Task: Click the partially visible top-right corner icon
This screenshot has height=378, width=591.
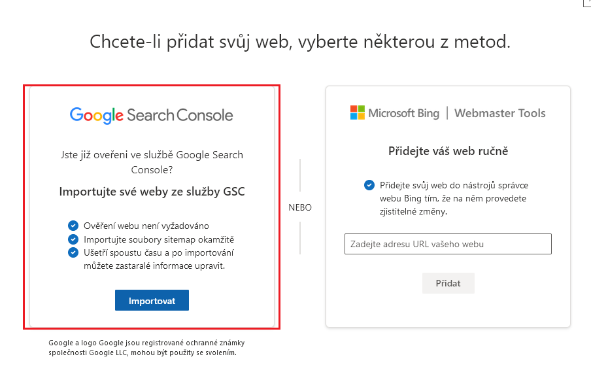Action: click(587, 3)
